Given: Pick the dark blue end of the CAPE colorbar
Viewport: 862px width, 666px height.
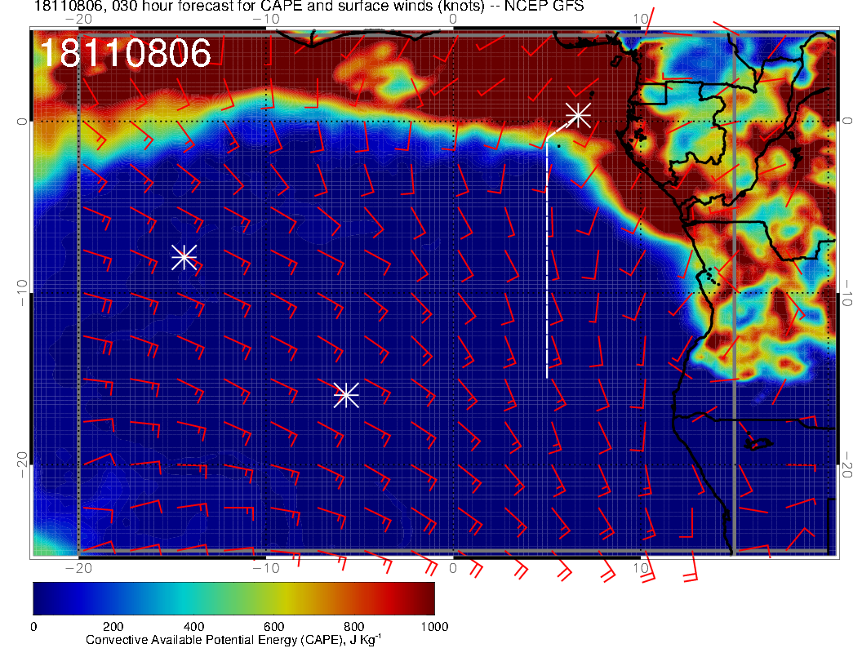Looking at the screenshot, I should [x=42, y=598].
